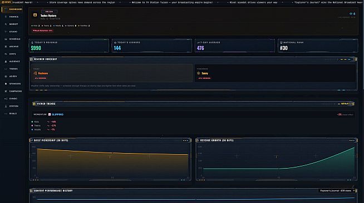364x203 pixels.
Task: Click the Sponsors sidebar icon
Action: 6,84
